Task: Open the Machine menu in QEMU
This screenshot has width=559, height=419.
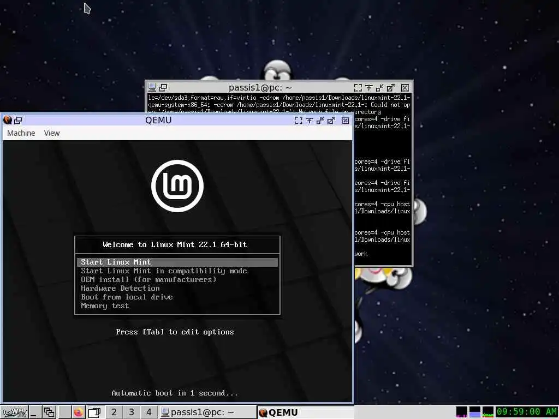Action: coord(21,133)
